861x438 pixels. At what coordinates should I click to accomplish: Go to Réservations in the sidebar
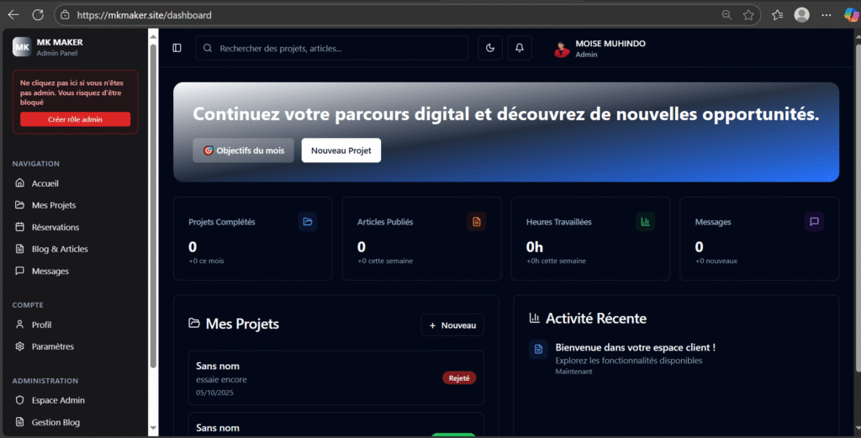[x=55, y=227]
